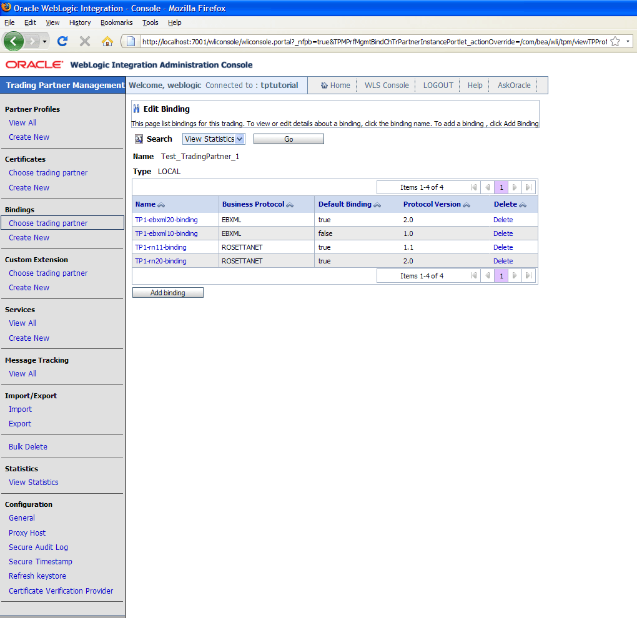The image size is (637, 618).
Task: Go to next page in bottom pager
Action: click(x=515, y=276)
